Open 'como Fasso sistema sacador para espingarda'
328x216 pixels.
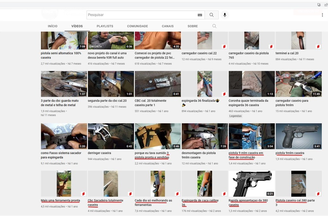click(x=61, y=155)
